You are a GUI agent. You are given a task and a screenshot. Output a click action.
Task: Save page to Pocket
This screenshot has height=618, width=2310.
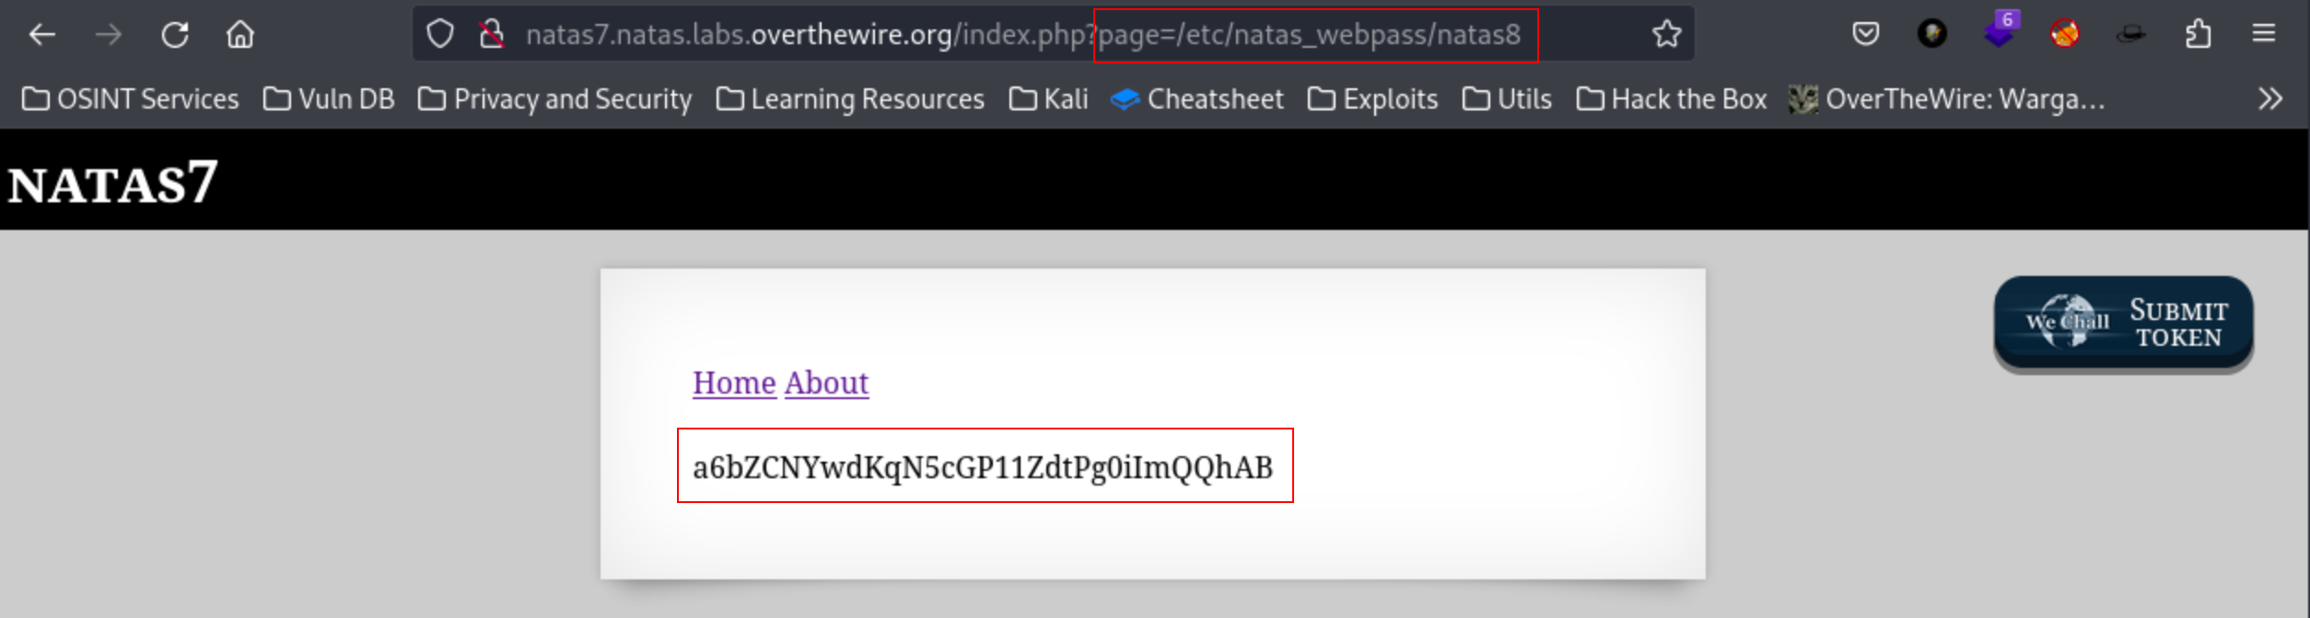1865,35
